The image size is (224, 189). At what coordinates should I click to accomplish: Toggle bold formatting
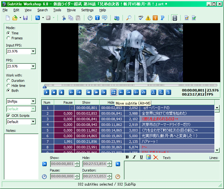[127, 157]
